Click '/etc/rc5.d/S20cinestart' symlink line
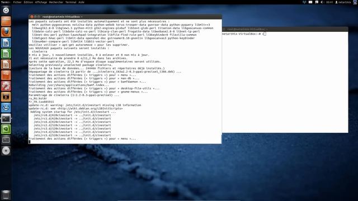 (x=72, y=135)
